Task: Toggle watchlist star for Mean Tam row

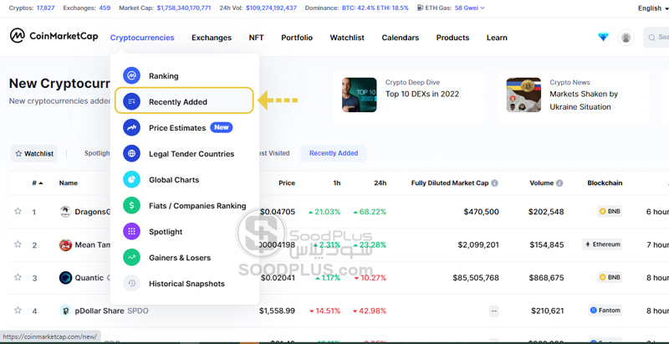Action: coord(18,244)
